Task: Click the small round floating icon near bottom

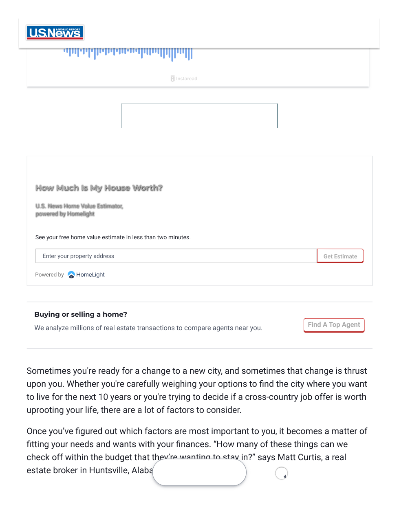Action: (282, 473)
